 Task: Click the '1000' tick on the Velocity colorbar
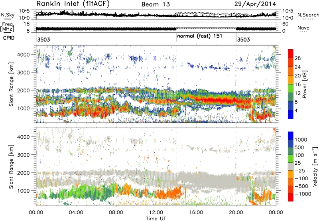coord(301,140)
